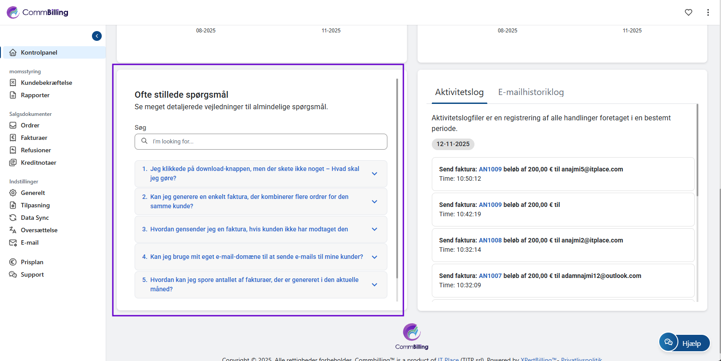This screenshot has width=721, height=361.
Task: Open the Hjælp chat widget
Action: [x=684, y=343]
